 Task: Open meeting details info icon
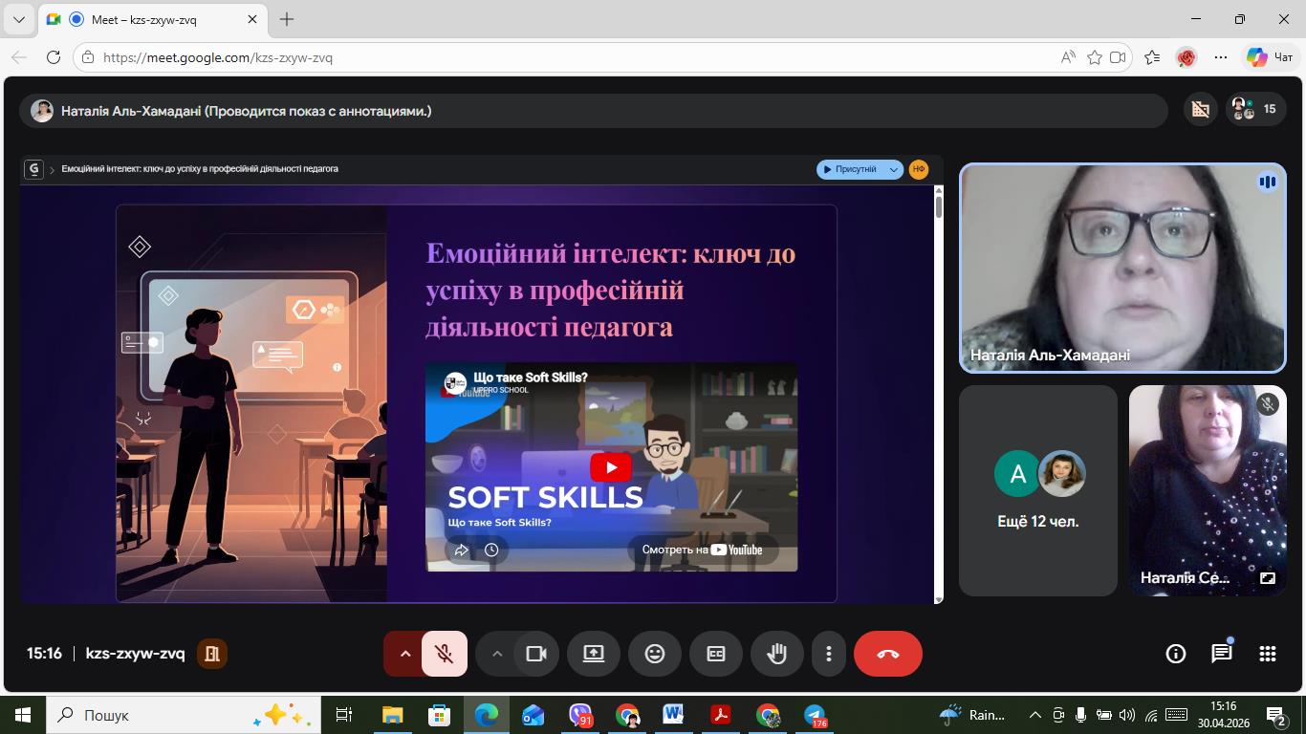click(1176, 654)
